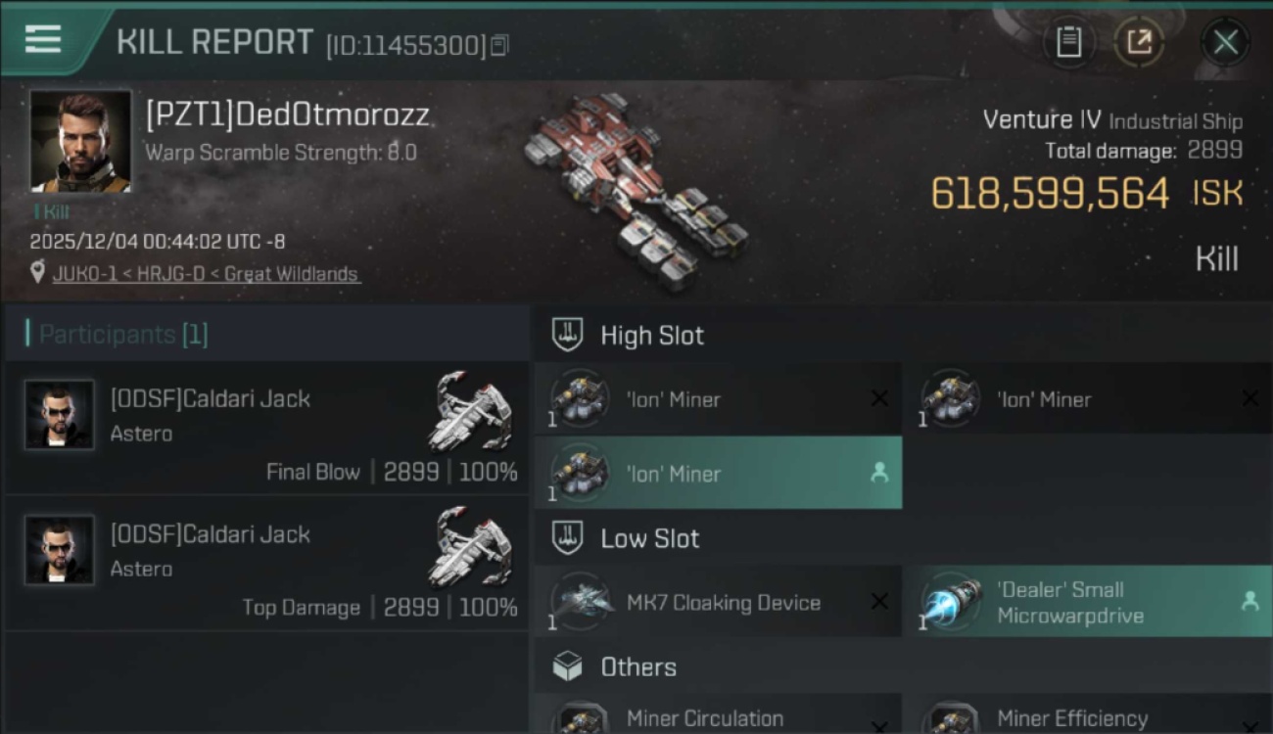Click the 'Dealer' Small Microwarpdrive icon

tap(952, 602)
